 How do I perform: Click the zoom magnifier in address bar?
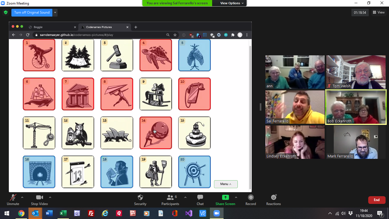pos(168,35)
